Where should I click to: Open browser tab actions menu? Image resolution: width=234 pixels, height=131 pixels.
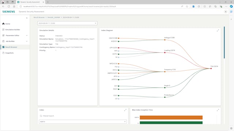[12, 2]
